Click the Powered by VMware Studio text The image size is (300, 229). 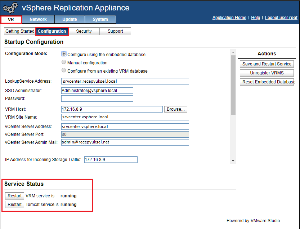point(253,221)
